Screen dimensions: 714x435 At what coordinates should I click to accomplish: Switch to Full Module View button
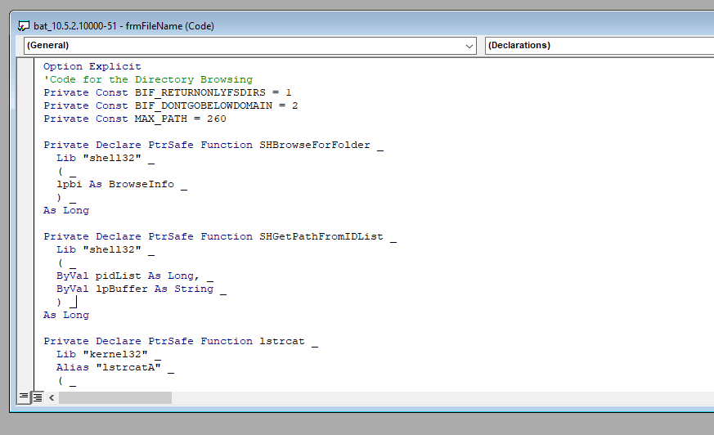38,397
